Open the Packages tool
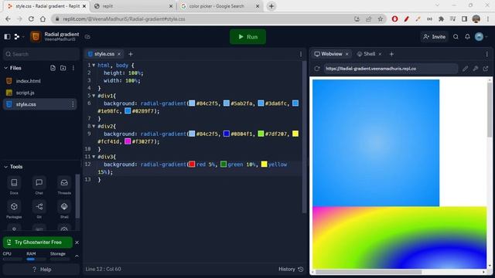 14,209
